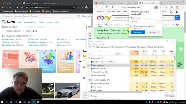Click the Shop Now link on eBay banner
Viewport: 186px width, 104px height.
tap(103, 38)
